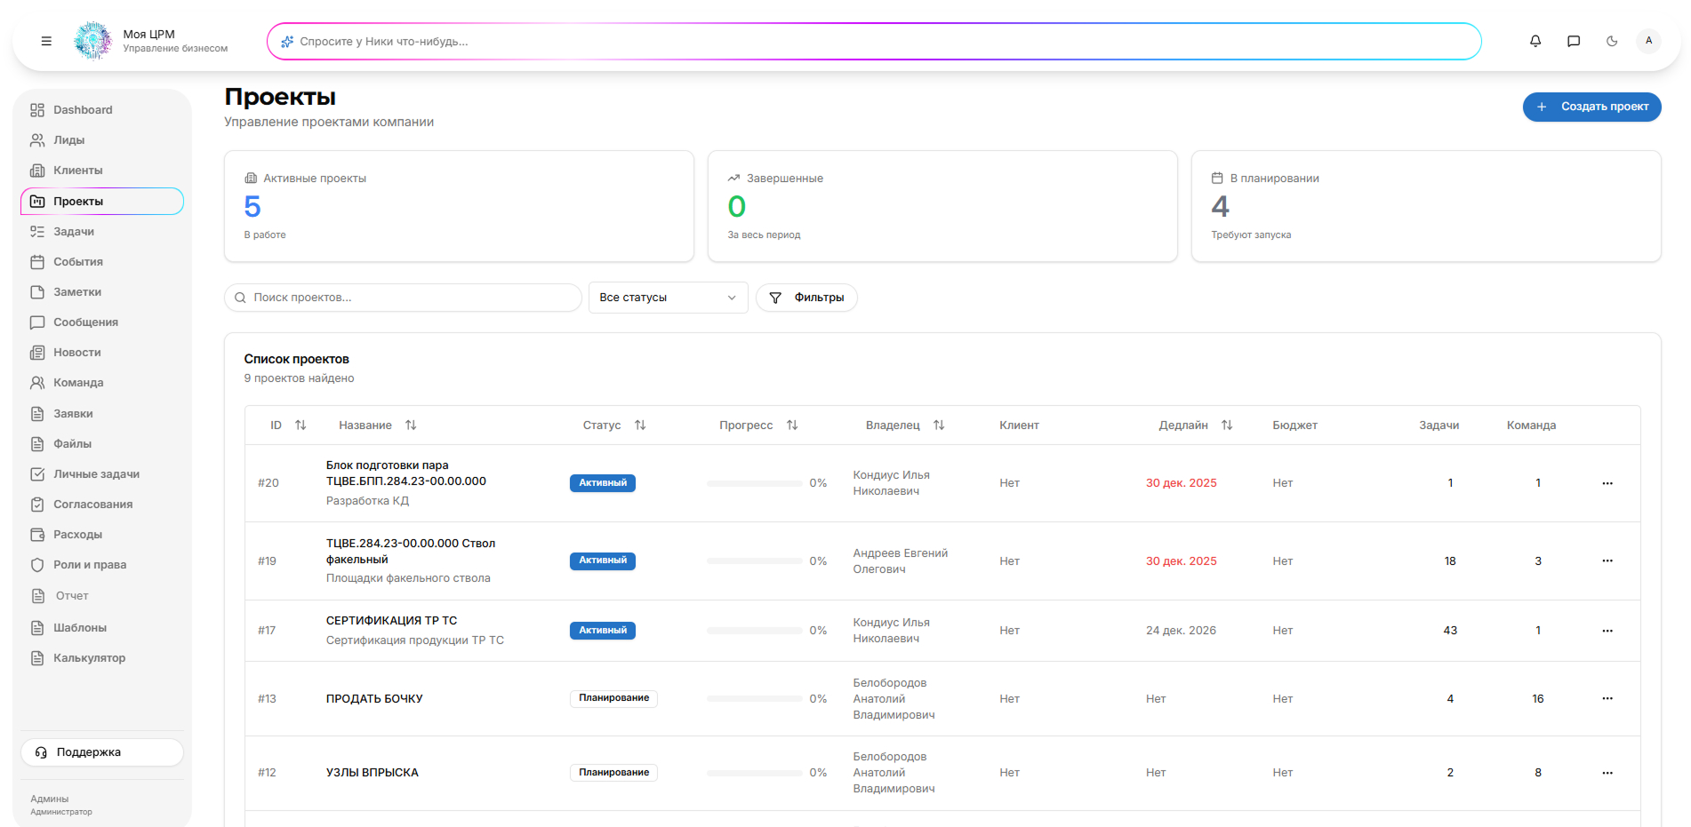
Task: Open Клиенты section in sidebar
Action: [x=77, y=171]
